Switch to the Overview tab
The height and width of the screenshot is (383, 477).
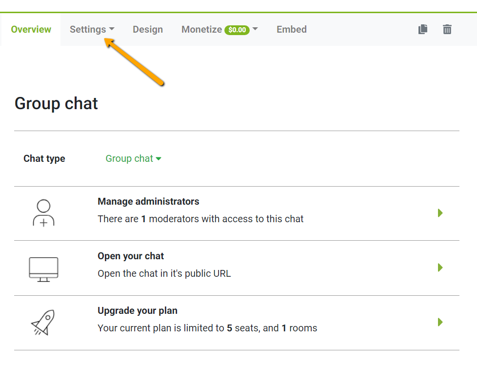click(31, 29)
